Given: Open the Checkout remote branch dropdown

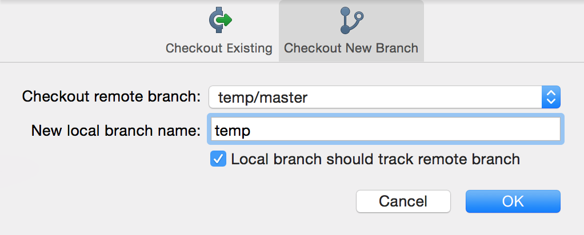Looking at the screenshot, I should click(x=384, y=98).
